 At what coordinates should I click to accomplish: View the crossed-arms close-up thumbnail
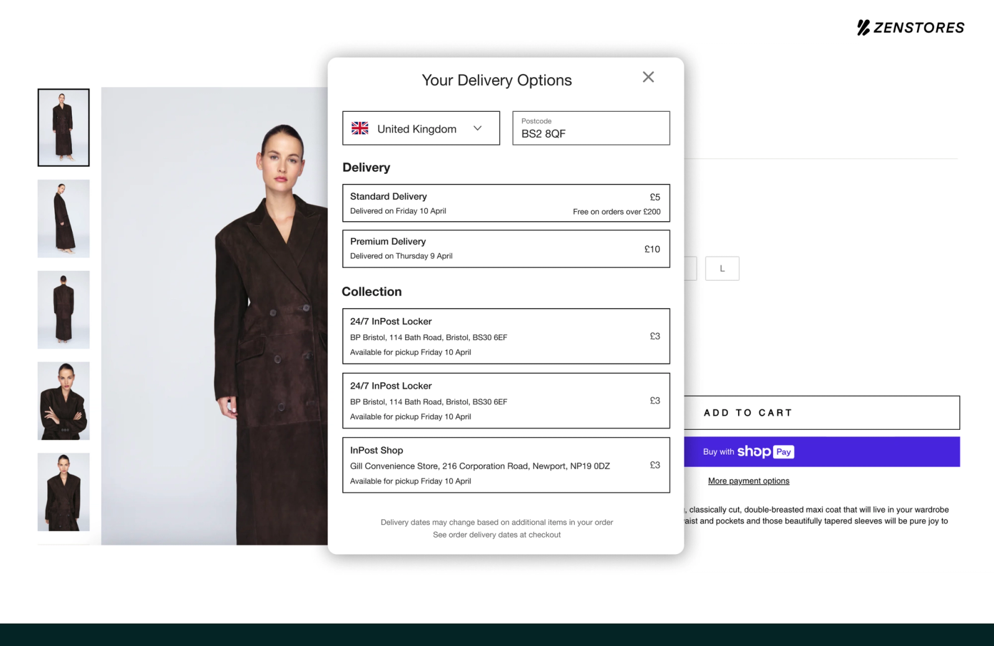(x=63, y=401)
